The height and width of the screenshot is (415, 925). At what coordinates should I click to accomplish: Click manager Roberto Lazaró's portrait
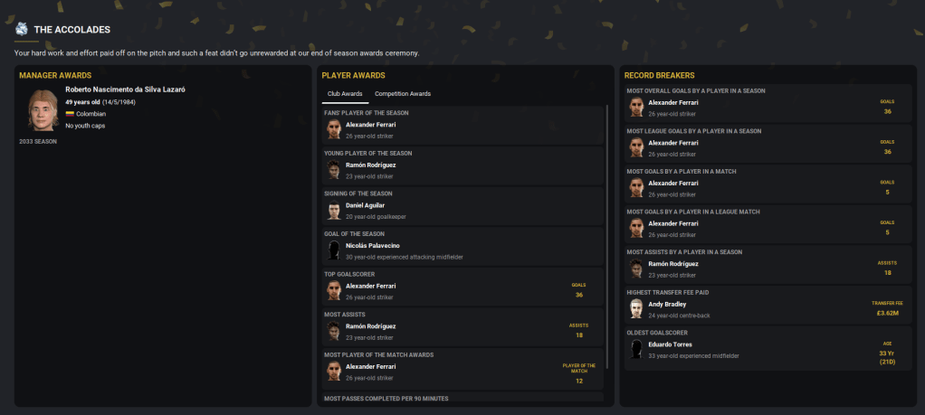(40, 108)
